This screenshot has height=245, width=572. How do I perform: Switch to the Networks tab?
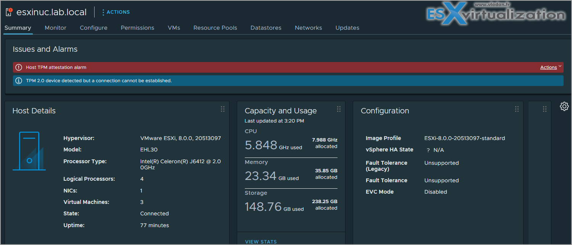pyautogui.click(x=308, y=28)
